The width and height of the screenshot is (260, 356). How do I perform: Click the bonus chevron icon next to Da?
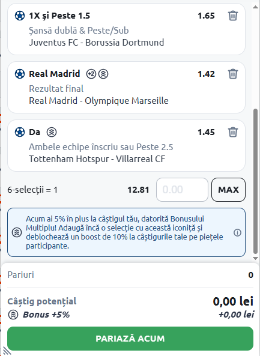click(52, 132)
